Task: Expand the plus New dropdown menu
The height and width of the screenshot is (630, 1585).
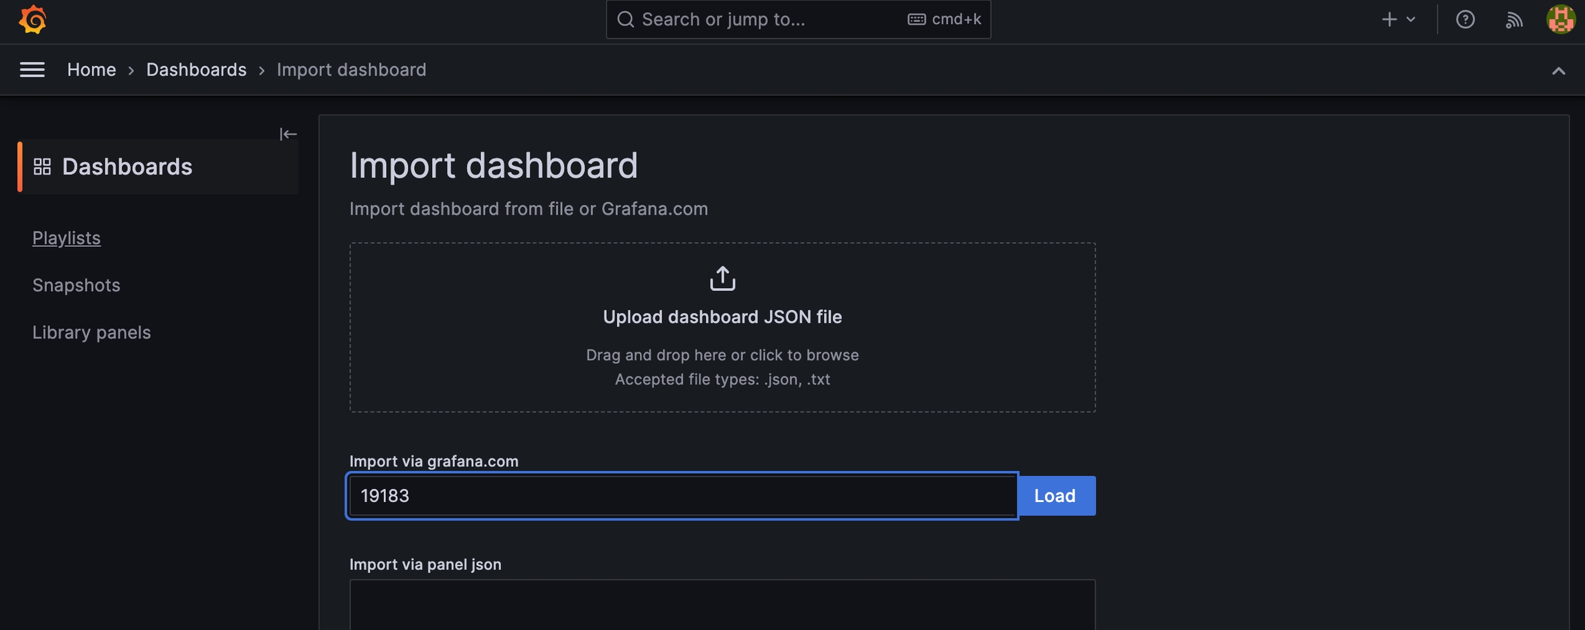Action: tap(1398, 19)
